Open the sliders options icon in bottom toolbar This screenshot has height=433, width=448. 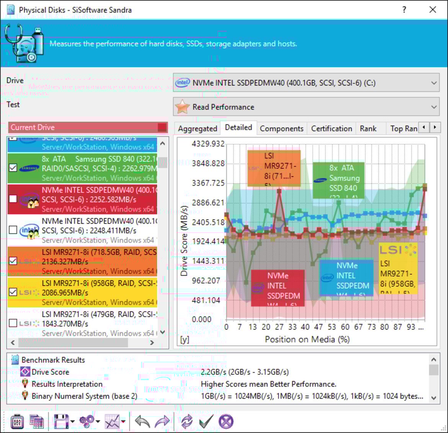pyautogui.click(x=17, y=422)
